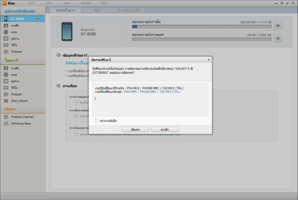Toggle the first sync option checkbox
The width and height of the screenshot is (298, 200).
pyautogui.click(x=76, y=103)
